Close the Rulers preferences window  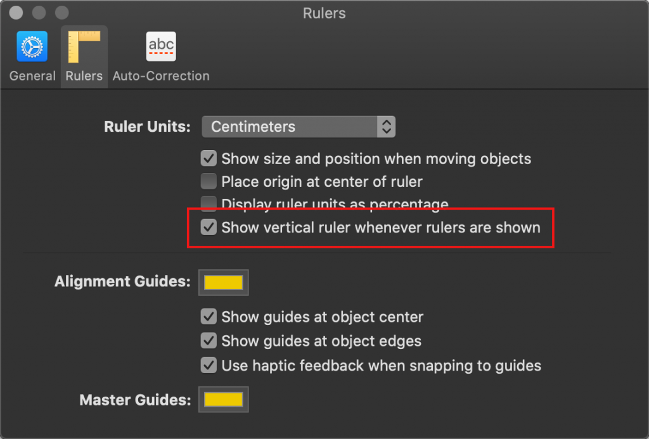tap(16, 13)
